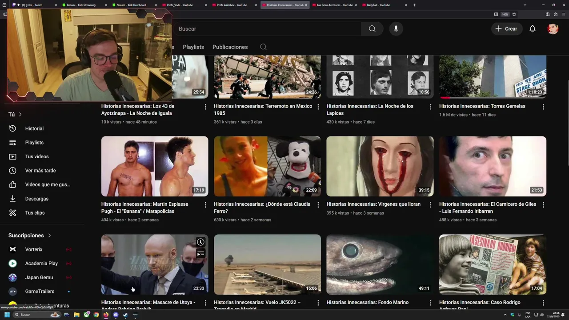
Task: Open the notifications bell
Action: coord(532,29)
